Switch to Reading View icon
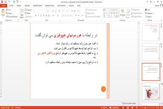Image resolution: width=163 pixels, height=109 pixels. tap(132, 108)
